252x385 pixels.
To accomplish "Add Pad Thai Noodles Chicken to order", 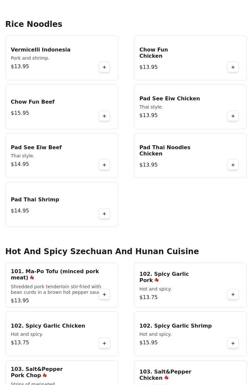I will click(233, 165).
